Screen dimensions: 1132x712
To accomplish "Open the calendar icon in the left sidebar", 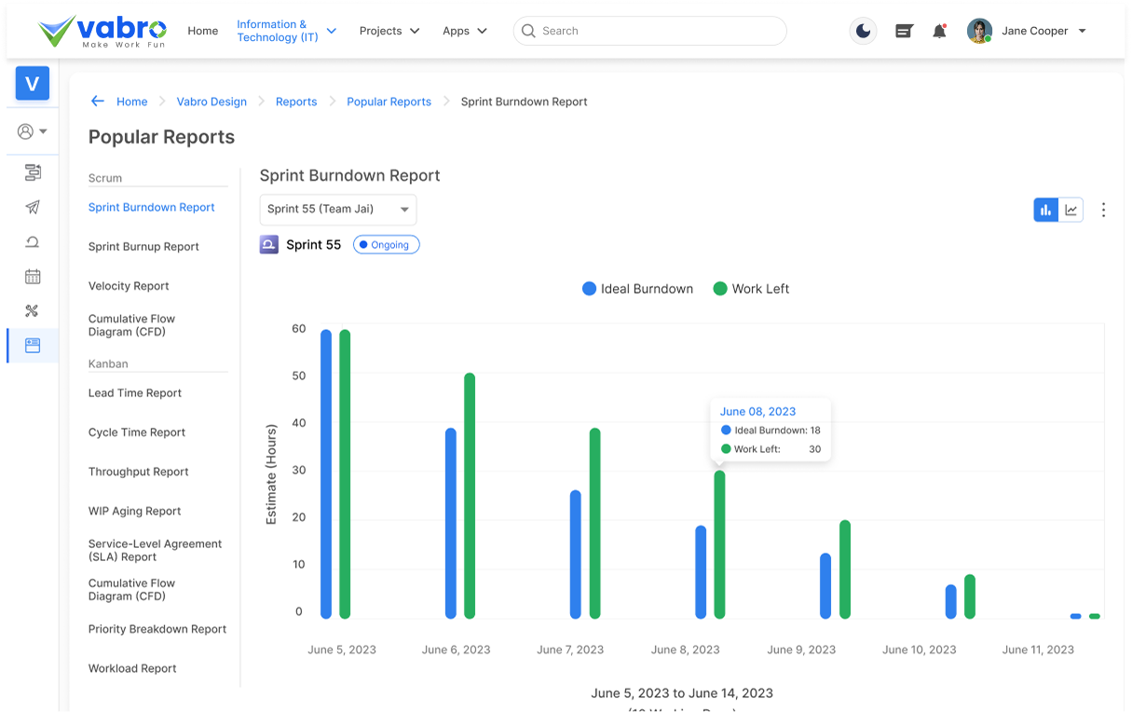I will coord(32,276).
